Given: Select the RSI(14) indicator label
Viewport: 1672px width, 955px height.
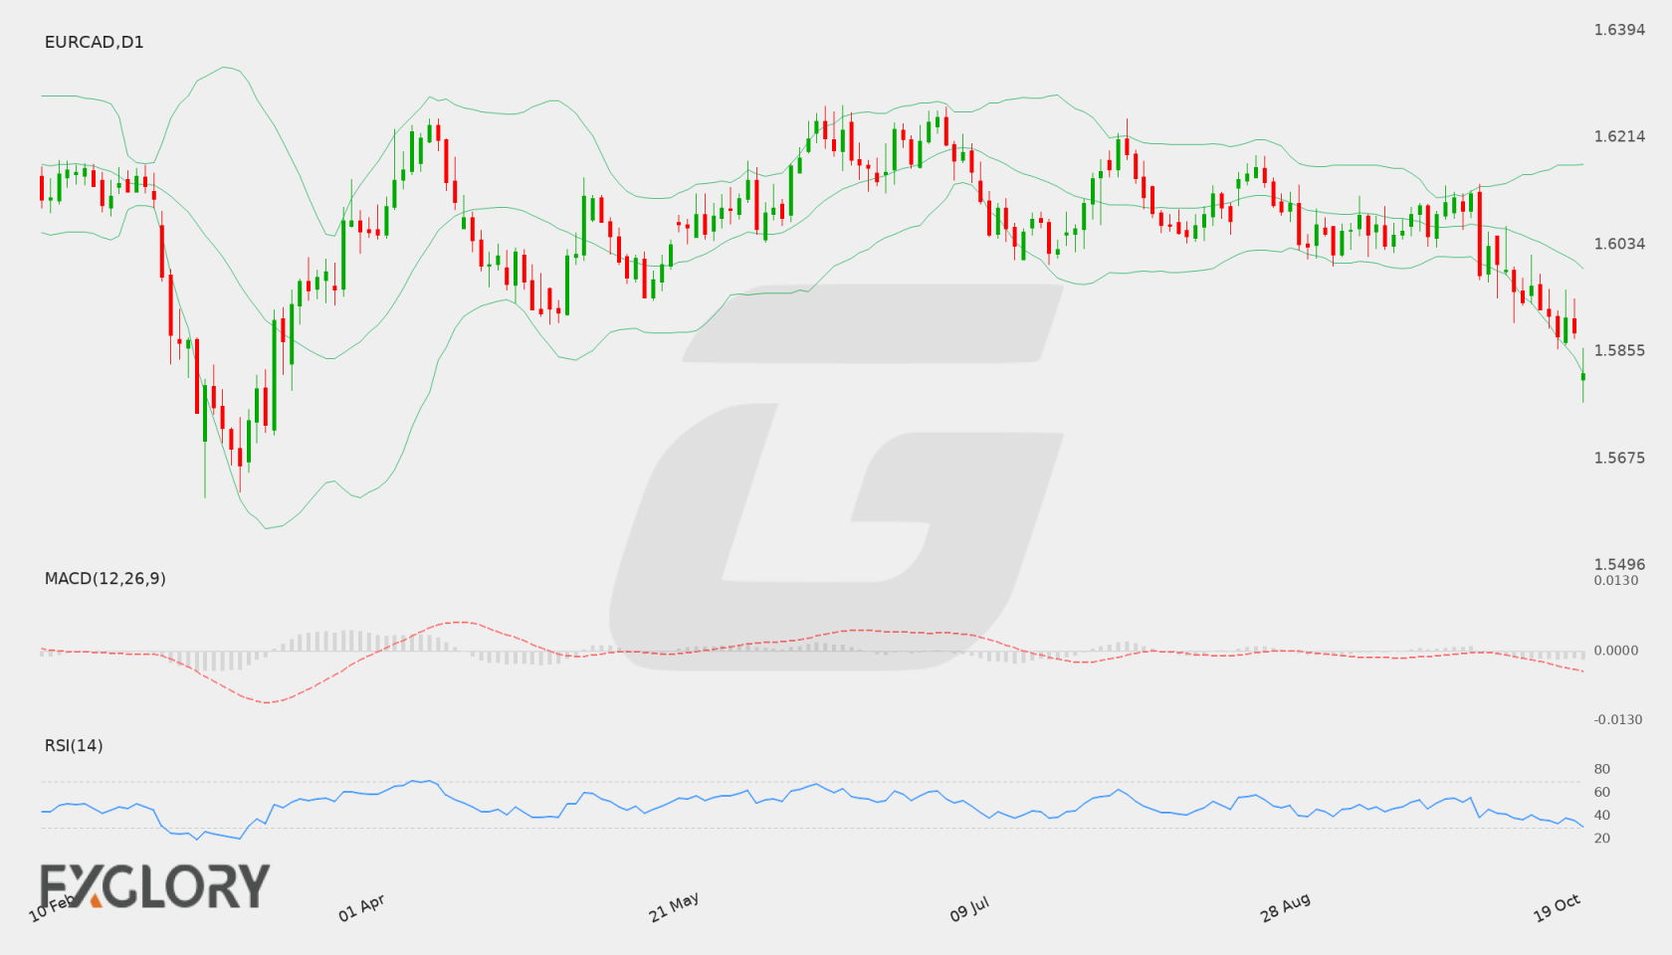Looking at the screenshot, I should pyautogui.click(x=74, y=745).
